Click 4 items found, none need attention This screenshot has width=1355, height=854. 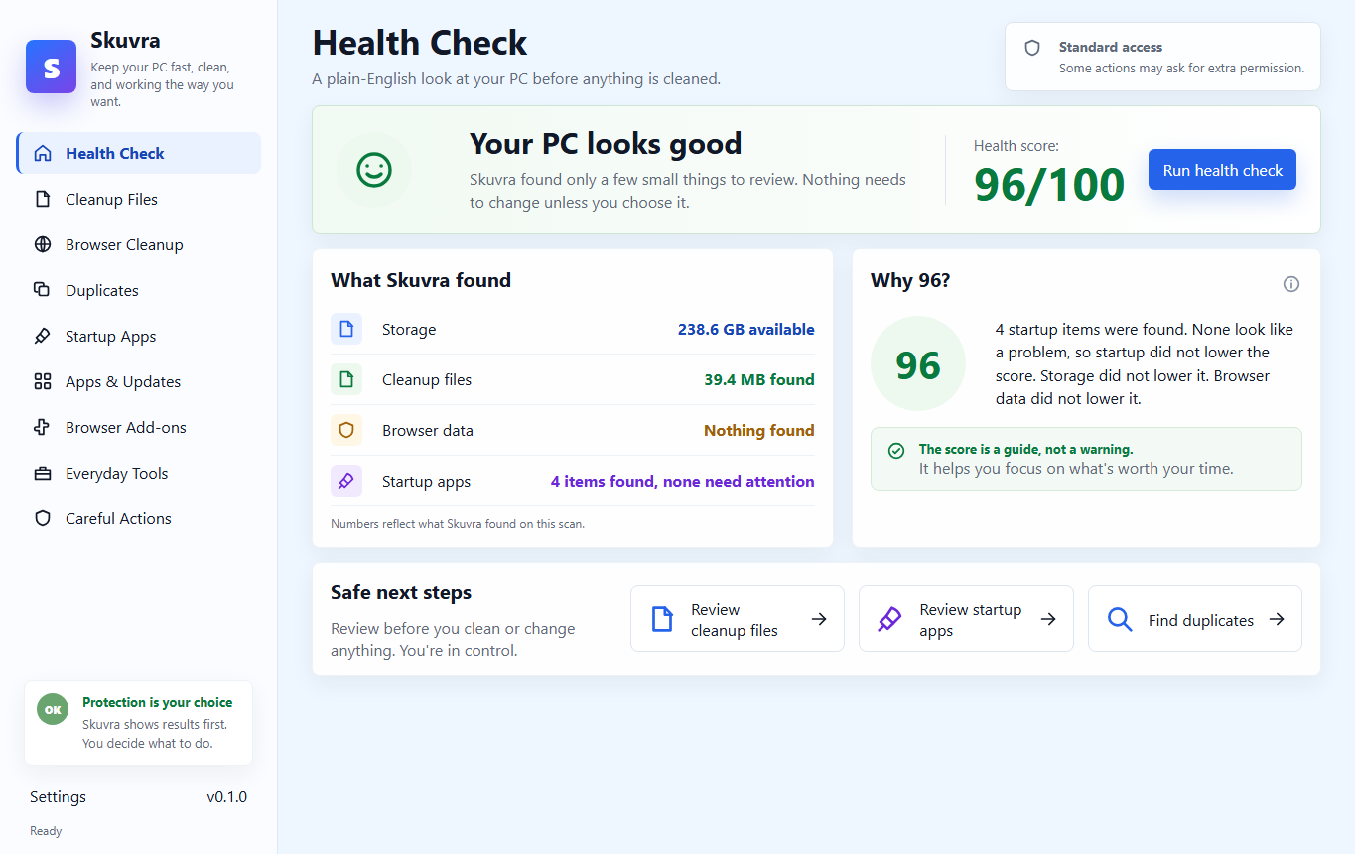pyautogui.click(x=683, y=481)
